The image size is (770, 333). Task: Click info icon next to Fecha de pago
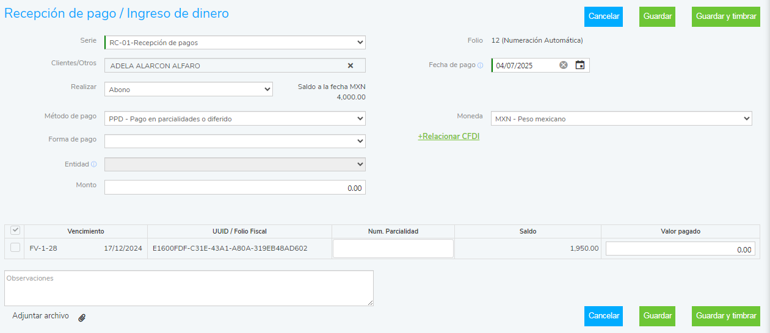(480, 65)
